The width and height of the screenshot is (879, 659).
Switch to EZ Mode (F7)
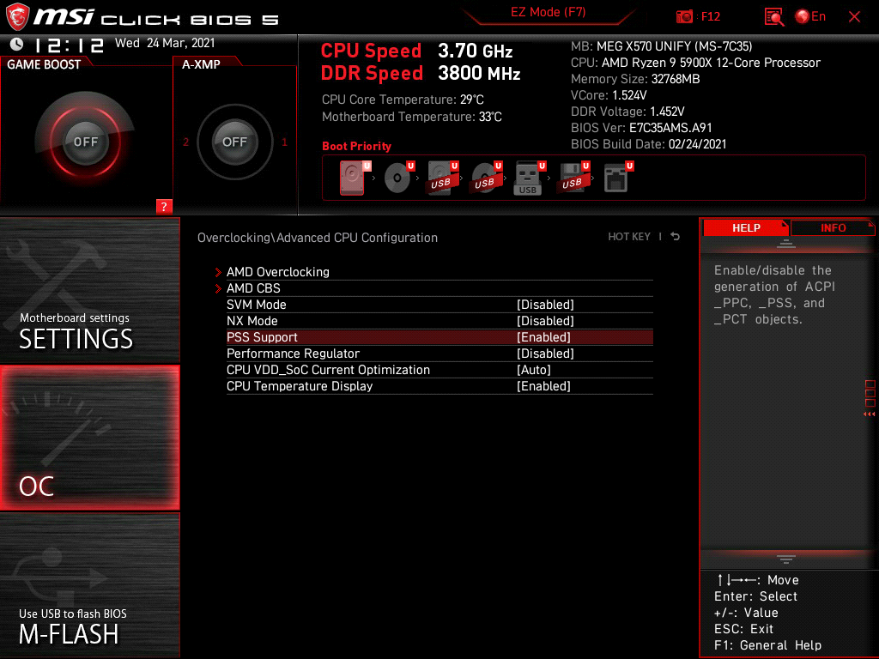tap(548, 12)
